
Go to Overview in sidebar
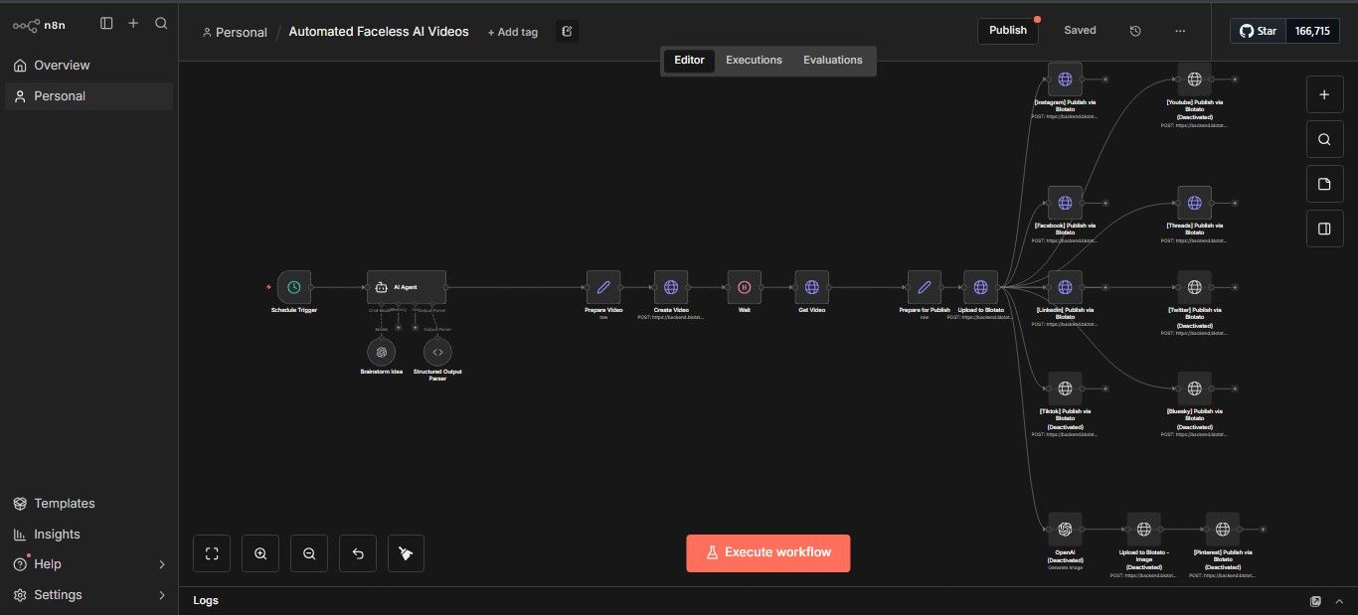click(89, 66)
